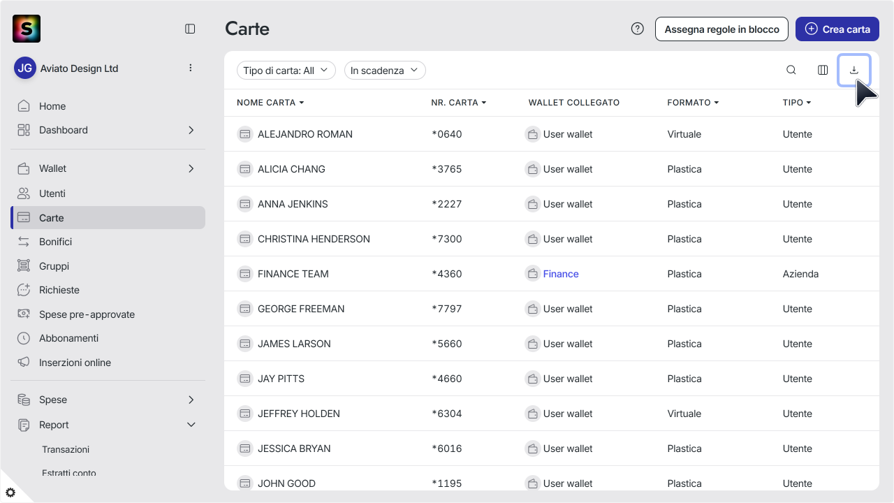Click the download export icon

point(853,70)
